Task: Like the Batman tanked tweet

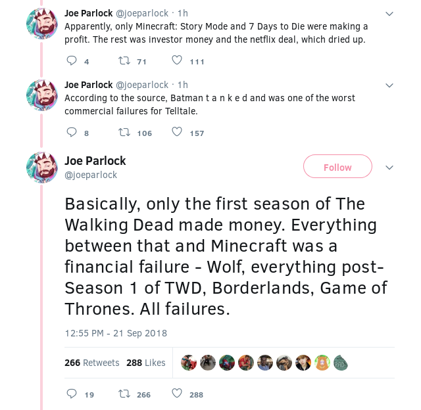Action: tap(176, 132)
